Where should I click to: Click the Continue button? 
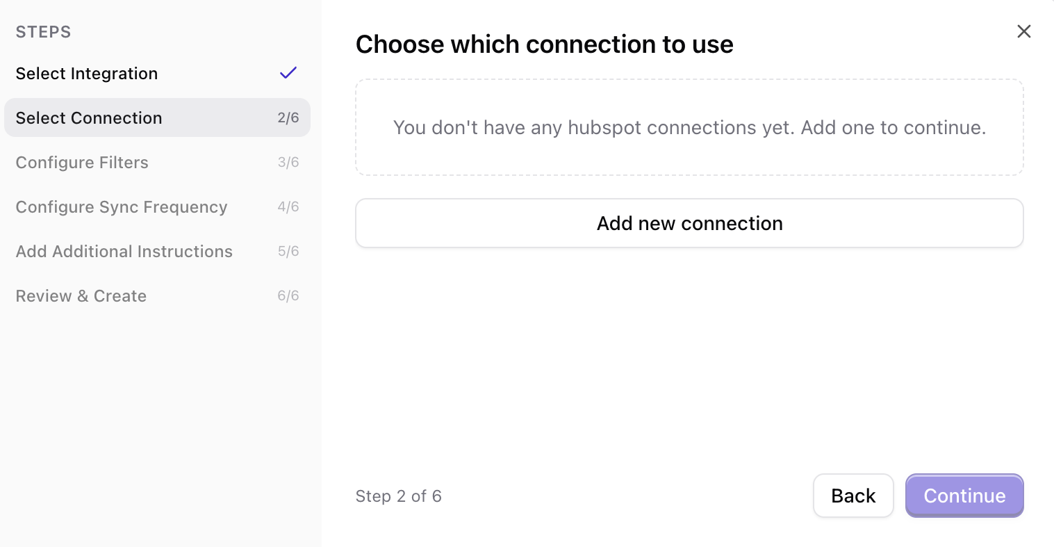click(x=964, y=496)
